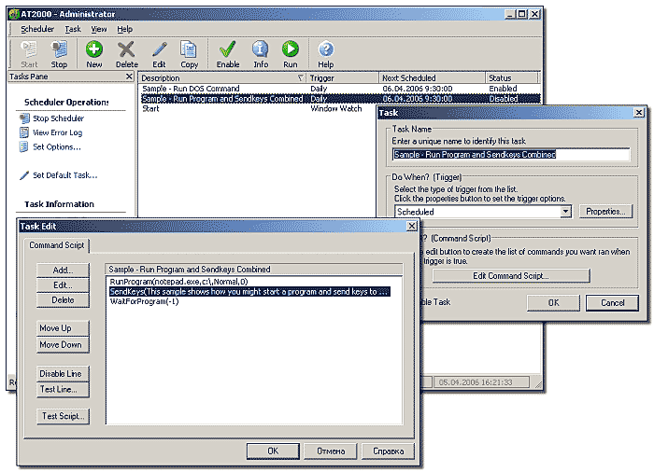Click the Copy task toolbar icon
The width and height of the screenshot is (654, 472).
click(189, 53)
